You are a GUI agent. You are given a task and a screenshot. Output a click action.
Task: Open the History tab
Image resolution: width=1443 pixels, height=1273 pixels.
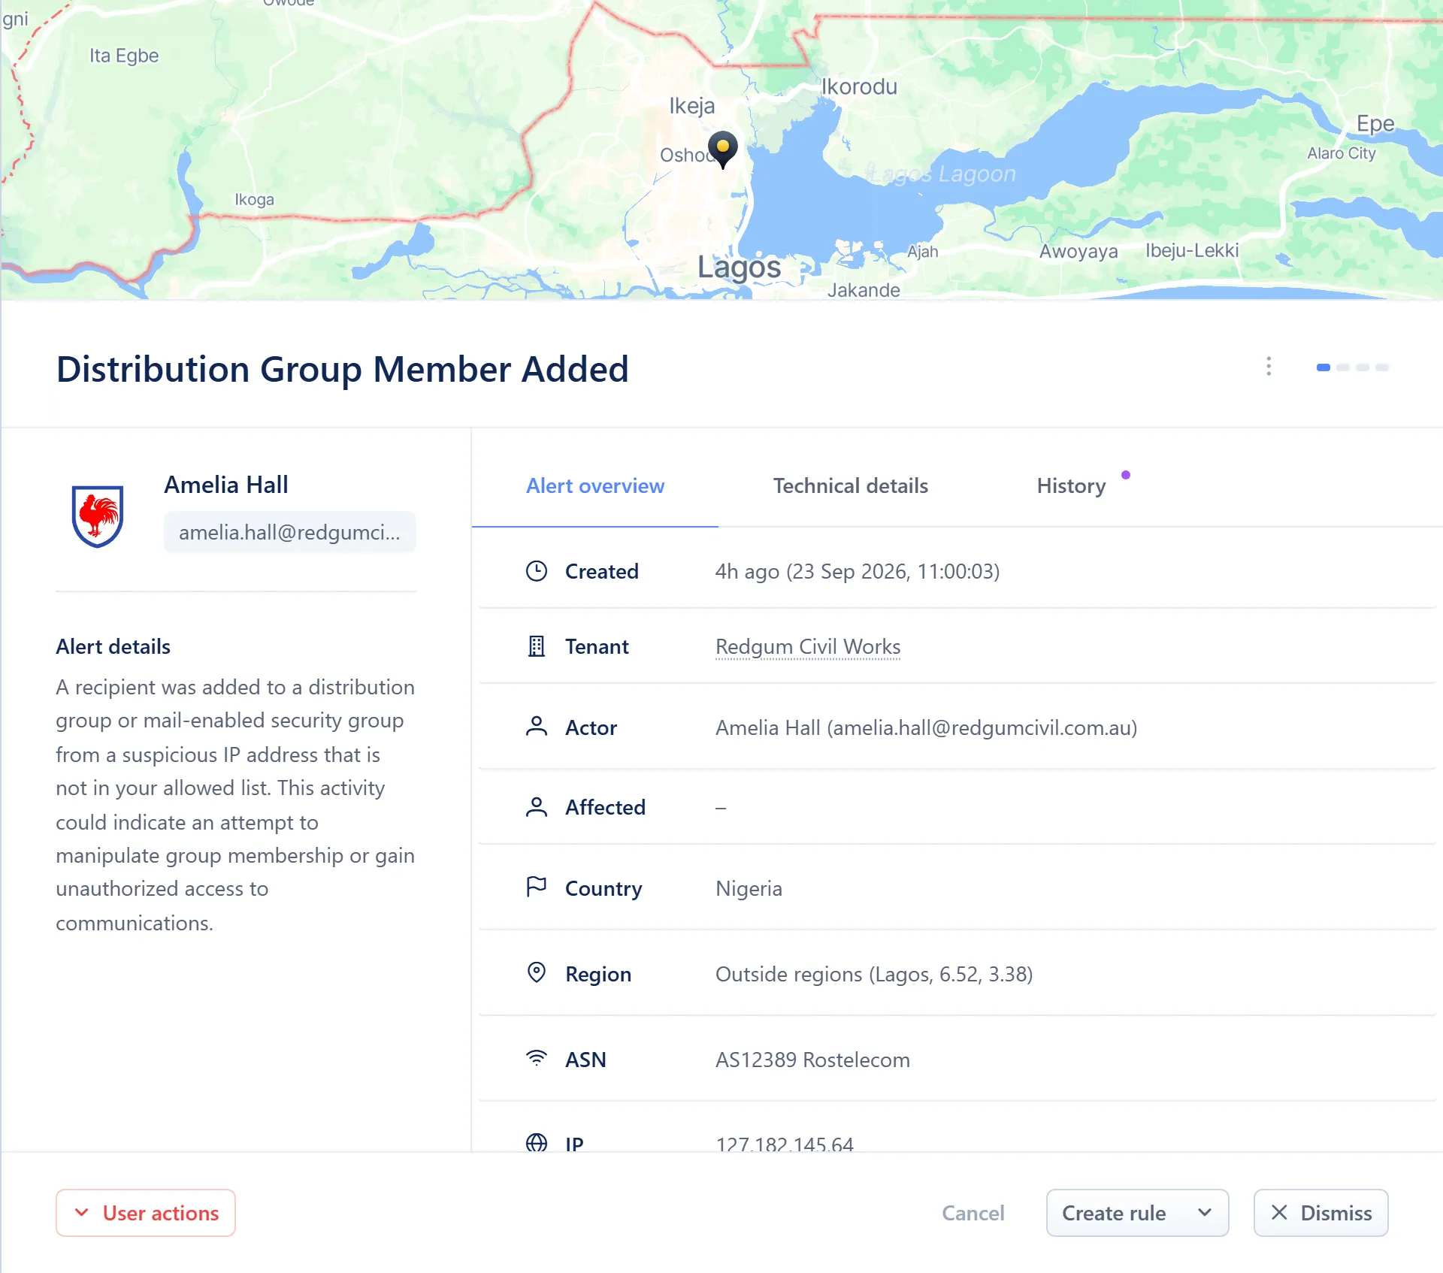(1072, 486)
